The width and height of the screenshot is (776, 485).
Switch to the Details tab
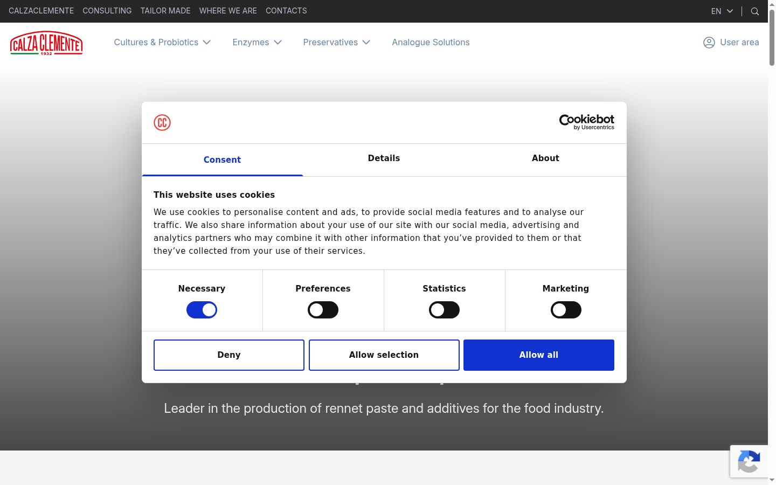(384, 158)
